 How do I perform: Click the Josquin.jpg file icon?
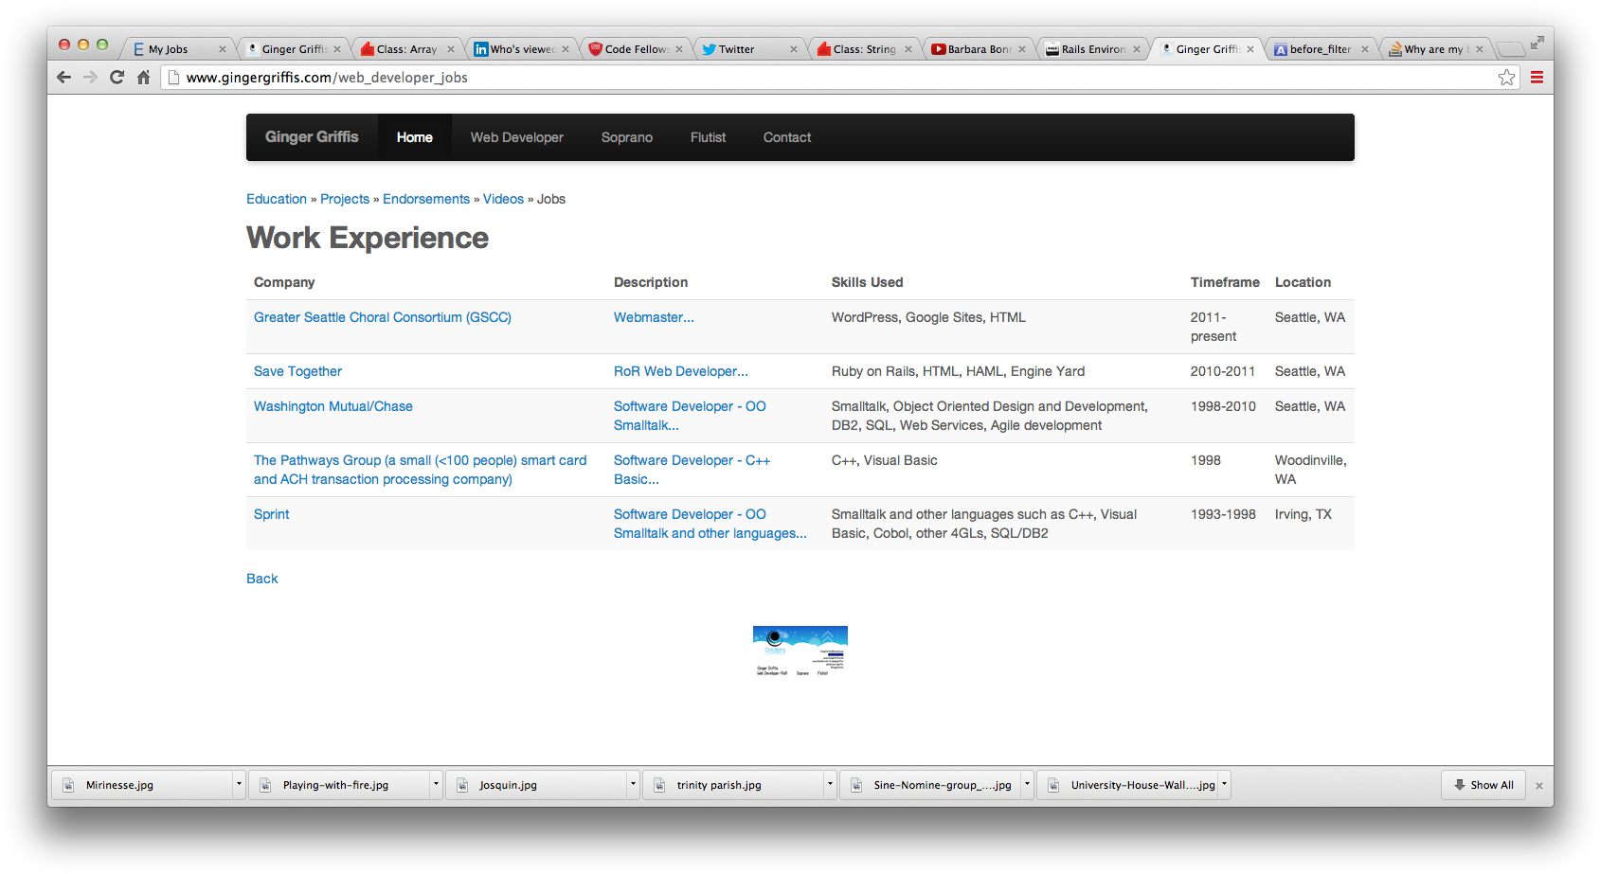462,785
